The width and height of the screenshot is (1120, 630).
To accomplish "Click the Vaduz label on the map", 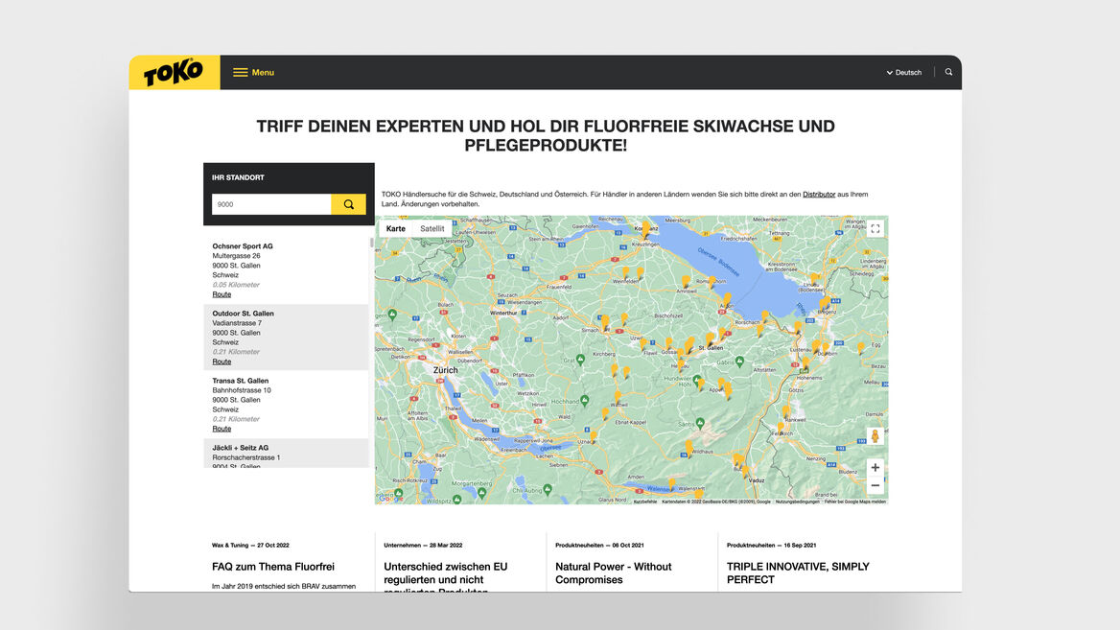I will [x=758, y=480].
